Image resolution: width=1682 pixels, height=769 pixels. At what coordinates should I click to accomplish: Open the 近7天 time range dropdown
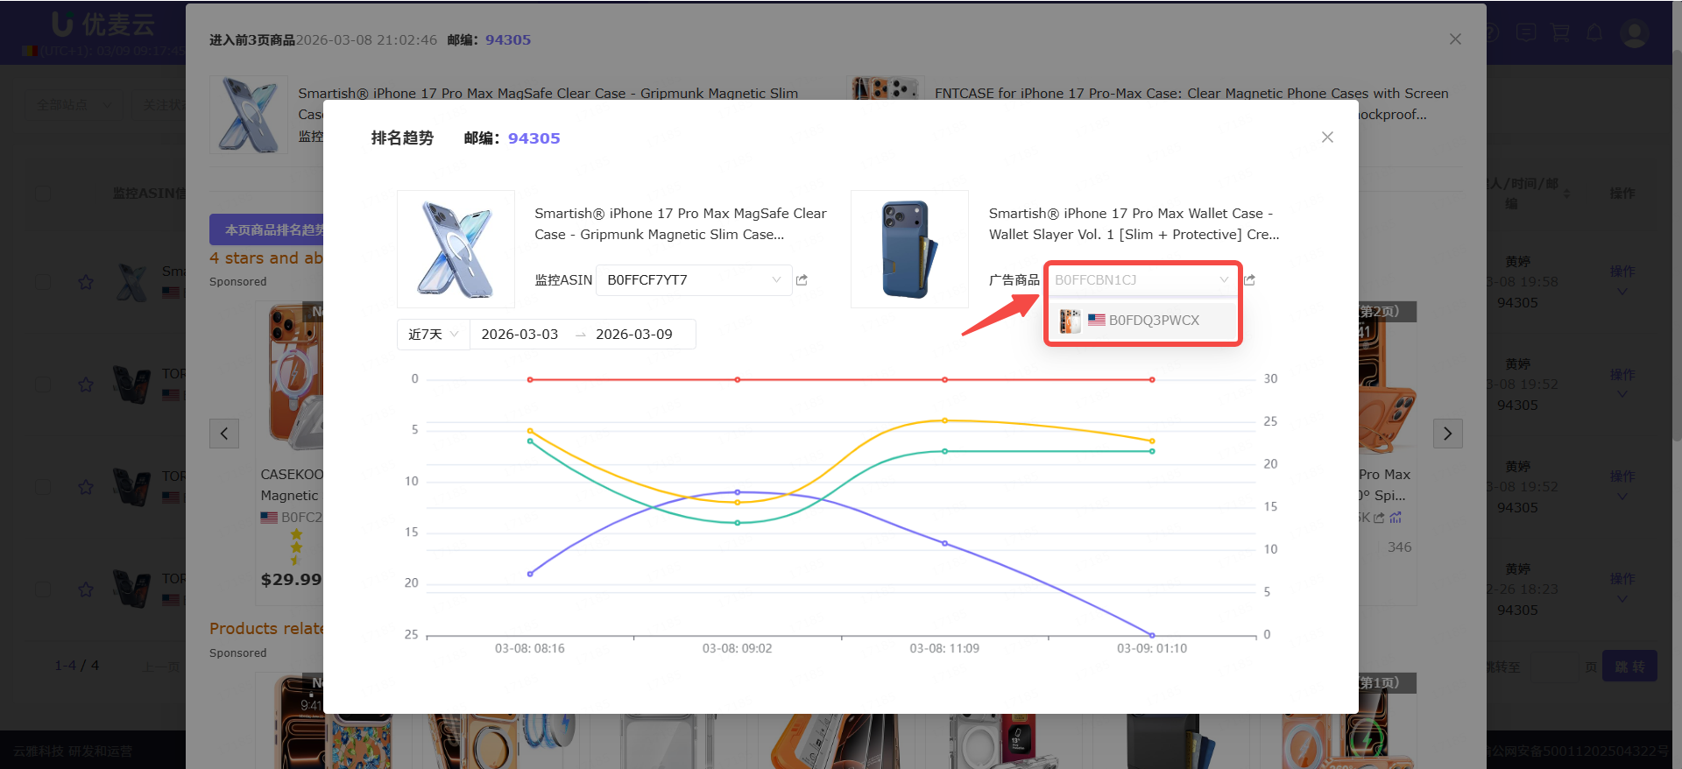[433, 335]
